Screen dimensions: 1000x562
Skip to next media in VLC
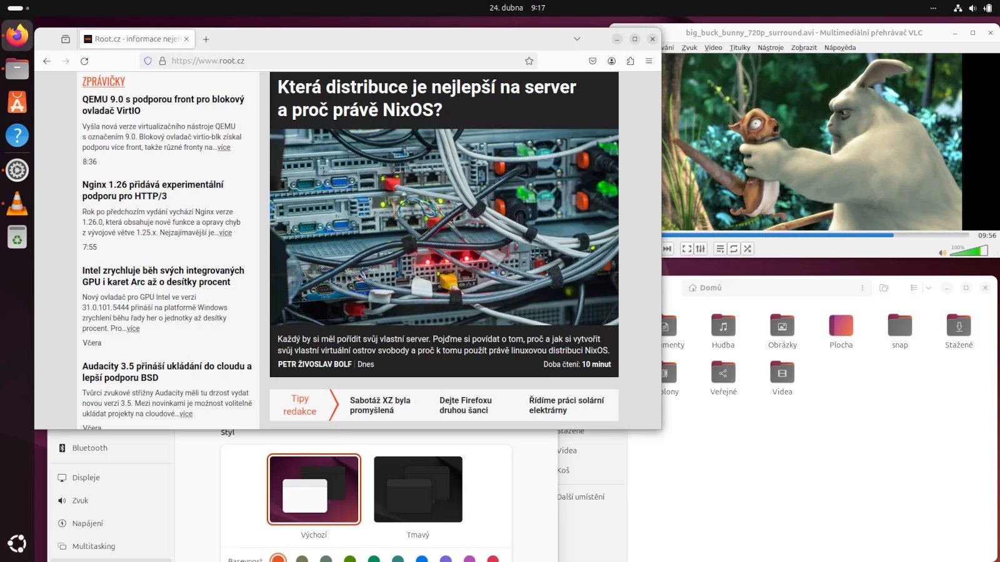click(x=667, y=249)
